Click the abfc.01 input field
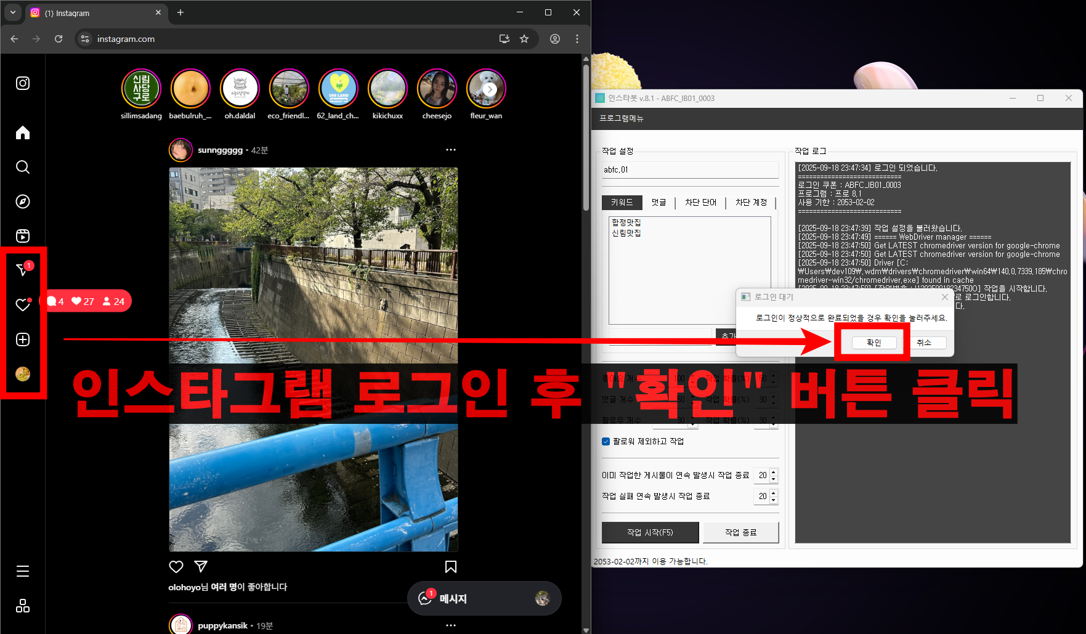Image resolution: width=1086 pixels, height=634 pixels. click(x=690, y=169)
